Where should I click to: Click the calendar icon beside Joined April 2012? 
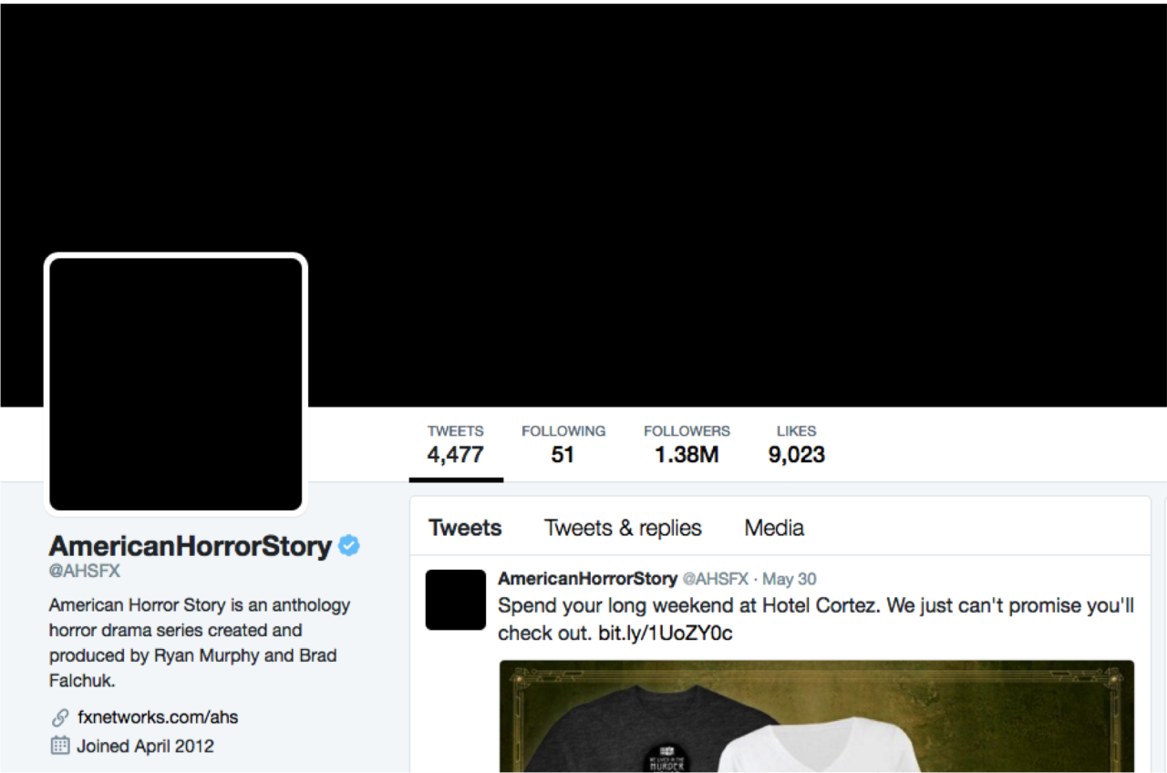60,746
